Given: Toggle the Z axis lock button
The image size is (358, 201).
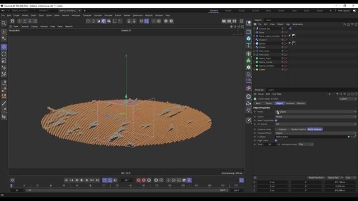Looking at the screenshot, I should click(x=30, y=21).
